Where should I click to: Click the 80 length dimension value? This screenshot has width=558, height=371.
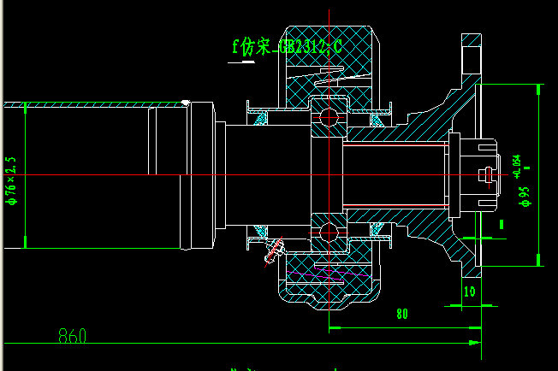[401, 314]
